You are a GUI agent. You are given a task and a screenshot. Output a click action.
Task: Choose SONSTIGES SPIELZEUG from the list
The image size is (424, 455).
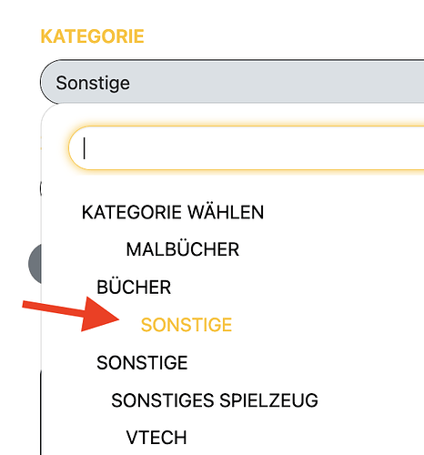[215, 400]
